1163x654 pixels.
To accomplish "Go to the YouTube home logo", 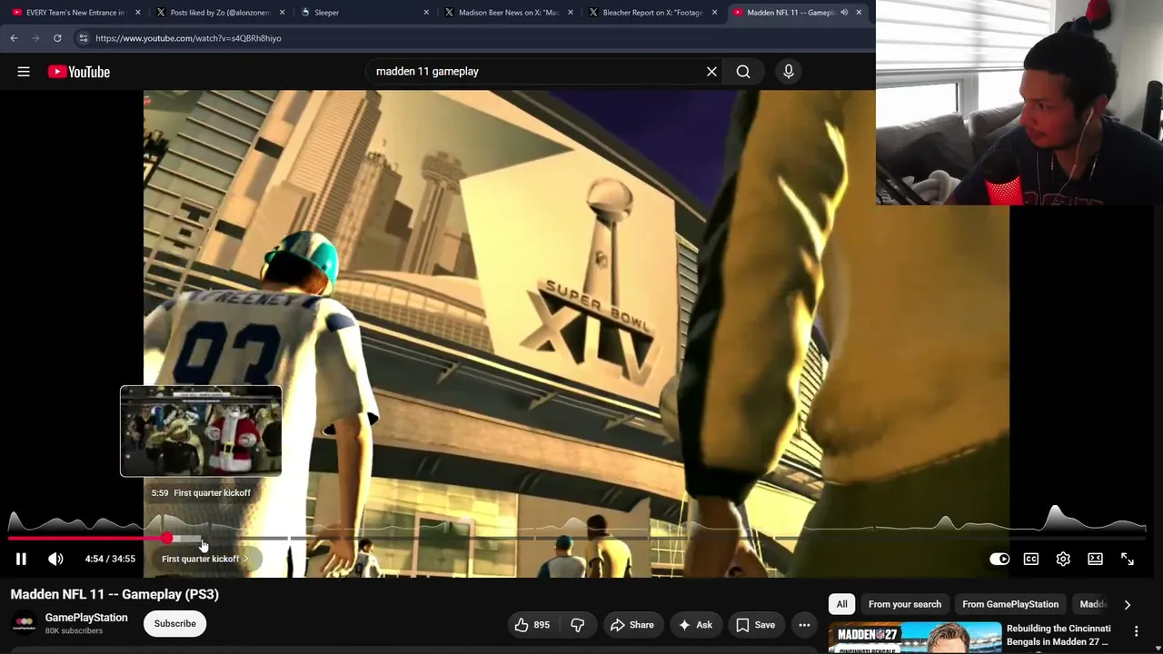I will pyautogui.click(x=79, y=72).
